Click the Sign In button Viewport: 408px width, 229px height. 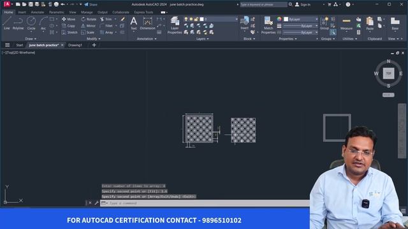click(x=303, y=4)
